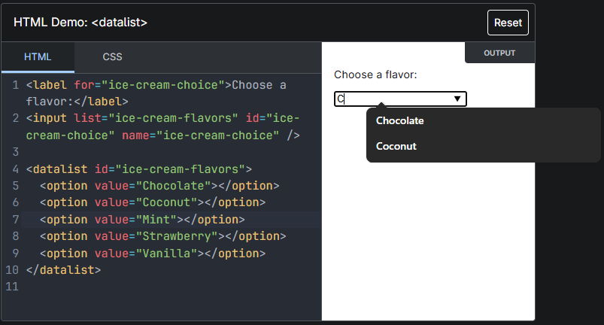Open the datalist dropdown arrow
Viewport: 604px width, 325px height.
click(457, 99)
